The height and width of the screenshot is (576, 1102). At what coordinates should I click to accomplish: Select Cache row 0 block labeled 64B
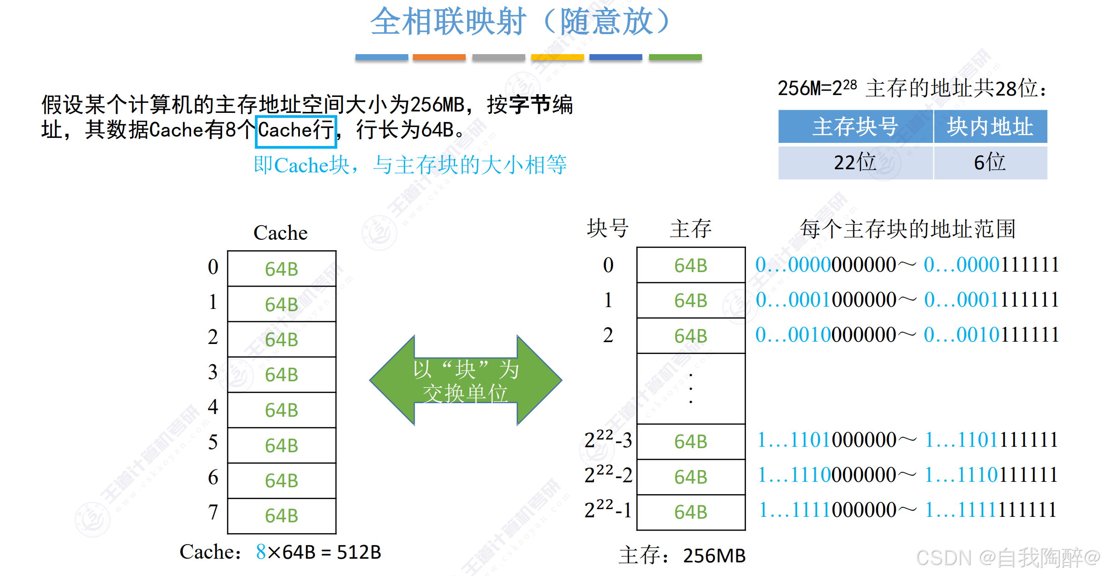(x=281, y=268)
